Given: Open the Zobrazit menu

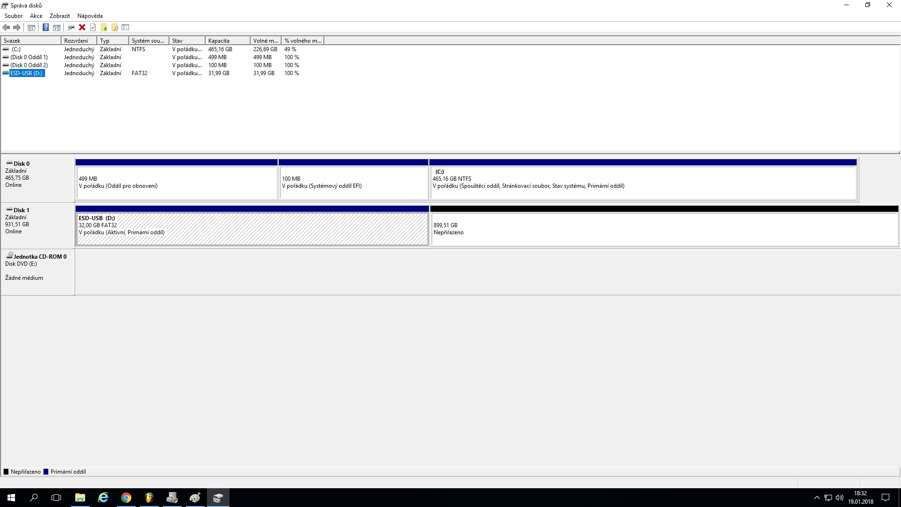Looking at the screenshot, I should pos(60,16).
